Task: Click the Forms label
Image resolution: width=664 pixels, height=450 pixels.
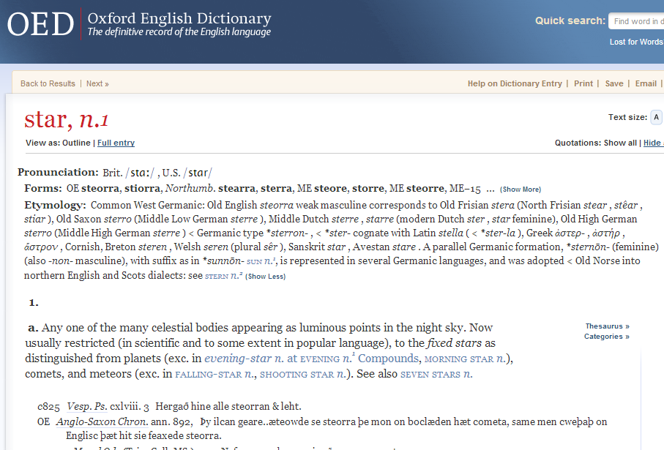Action: [x=43, y=188]
